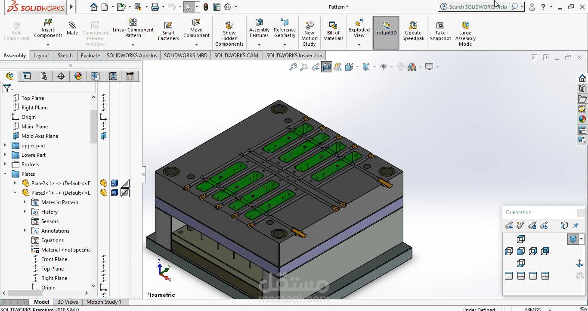
Task: Expand the upper part folder
Action: pos(5,146)
